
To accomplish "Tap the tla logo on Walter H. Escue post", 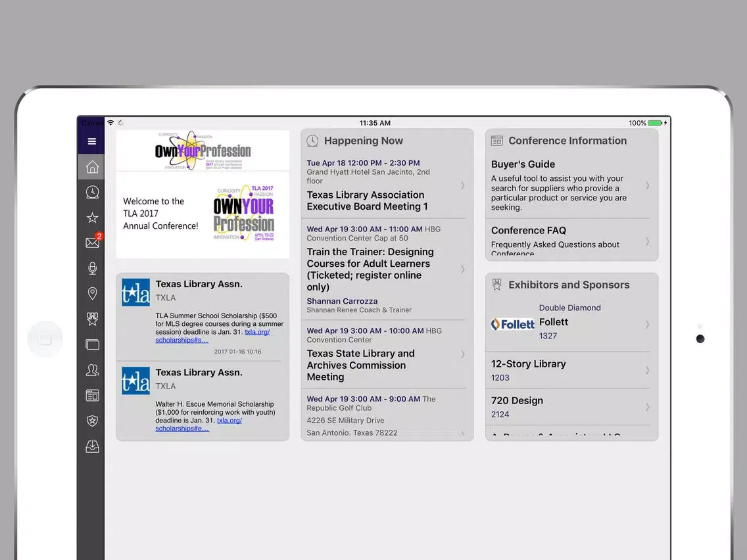I will (x=135, y=381).
